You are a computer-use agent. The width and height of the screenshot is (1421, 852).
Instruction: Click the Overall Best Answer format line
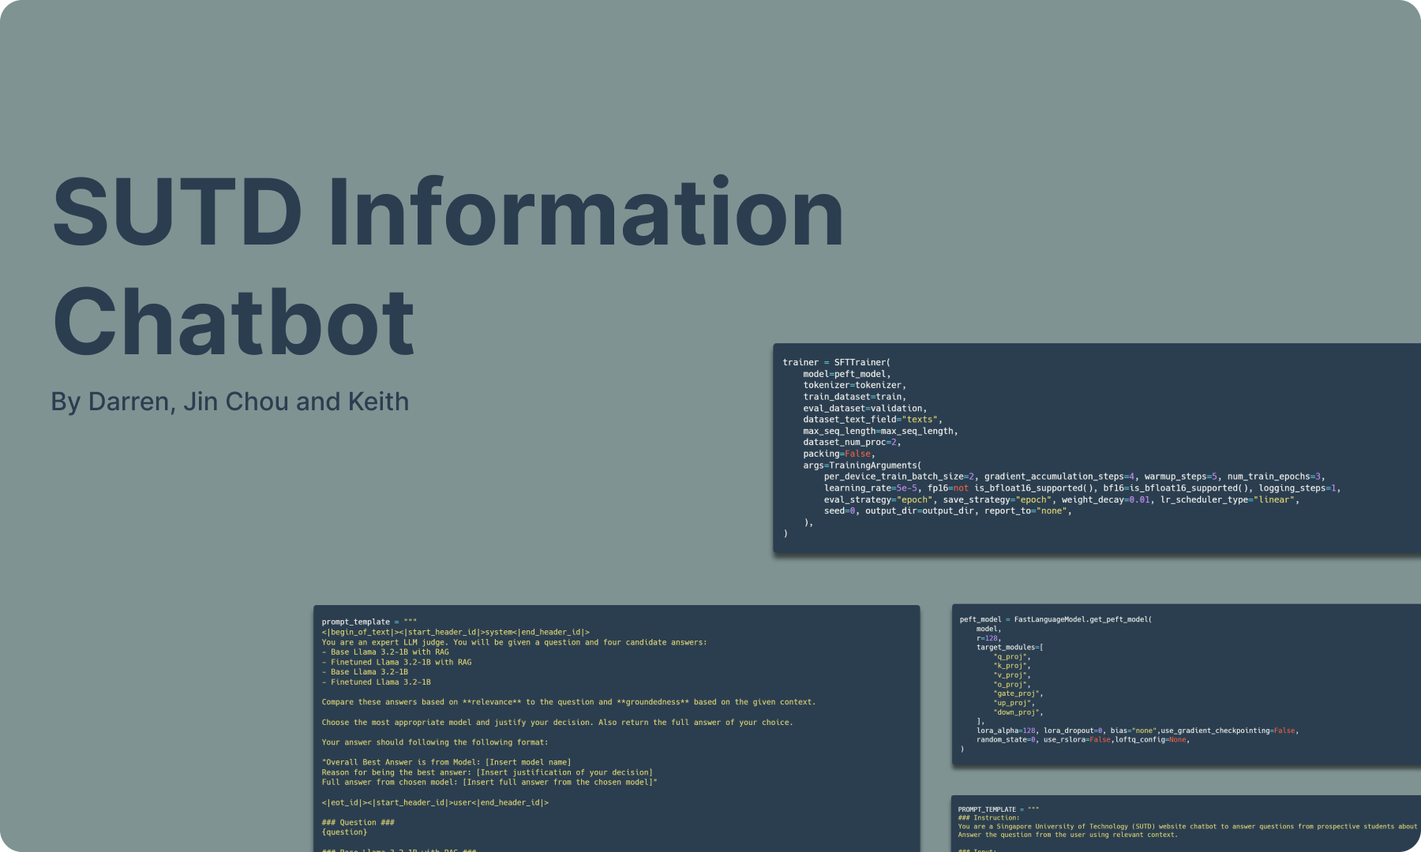447,761
